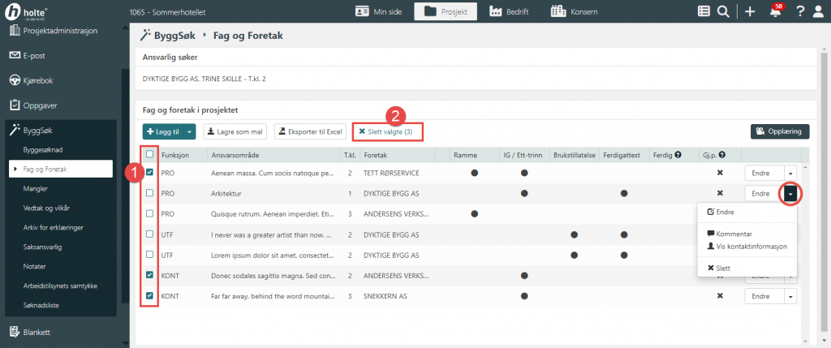Open Oppgaver in sidebar
The width and height of the screenshot is (831, 348).
tap(32, 105)
